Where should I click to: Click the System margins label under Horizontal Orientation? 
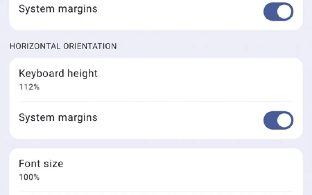point(58,117)
